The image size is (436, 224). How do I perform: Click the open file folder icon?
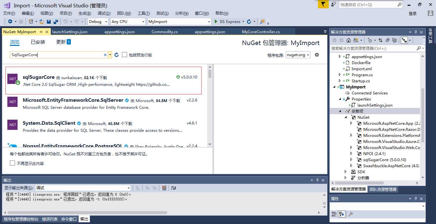[42, 22]
